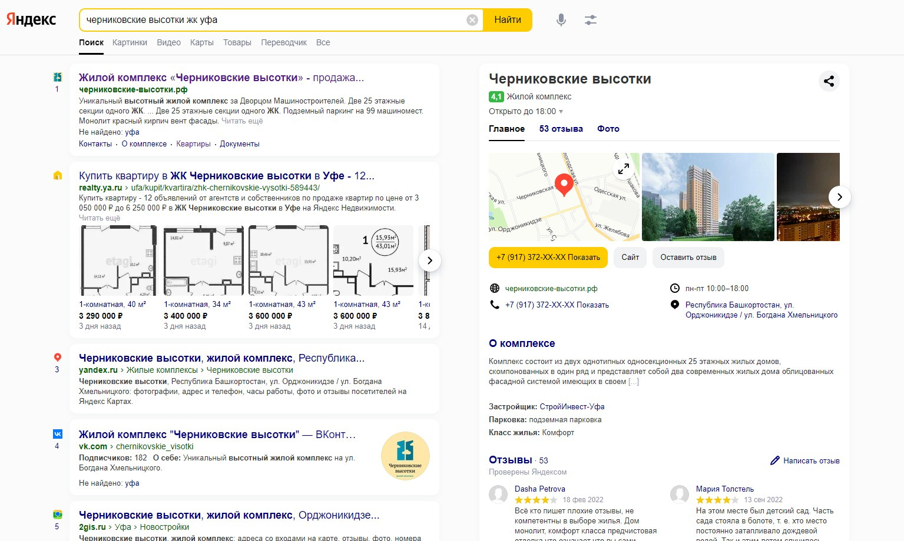Clear the search query with the X icon

pyautogui.click(x=472, y=20)
